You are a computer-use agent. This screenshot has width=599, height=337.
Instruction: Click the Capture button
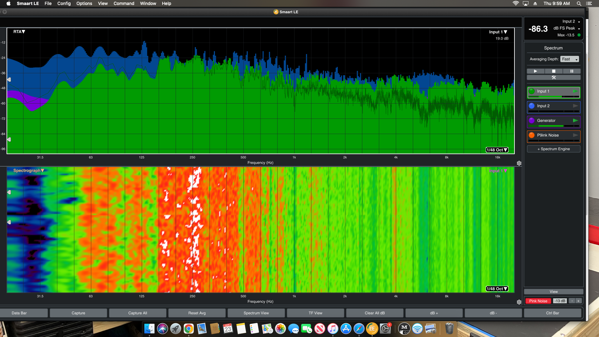point(78,313)
